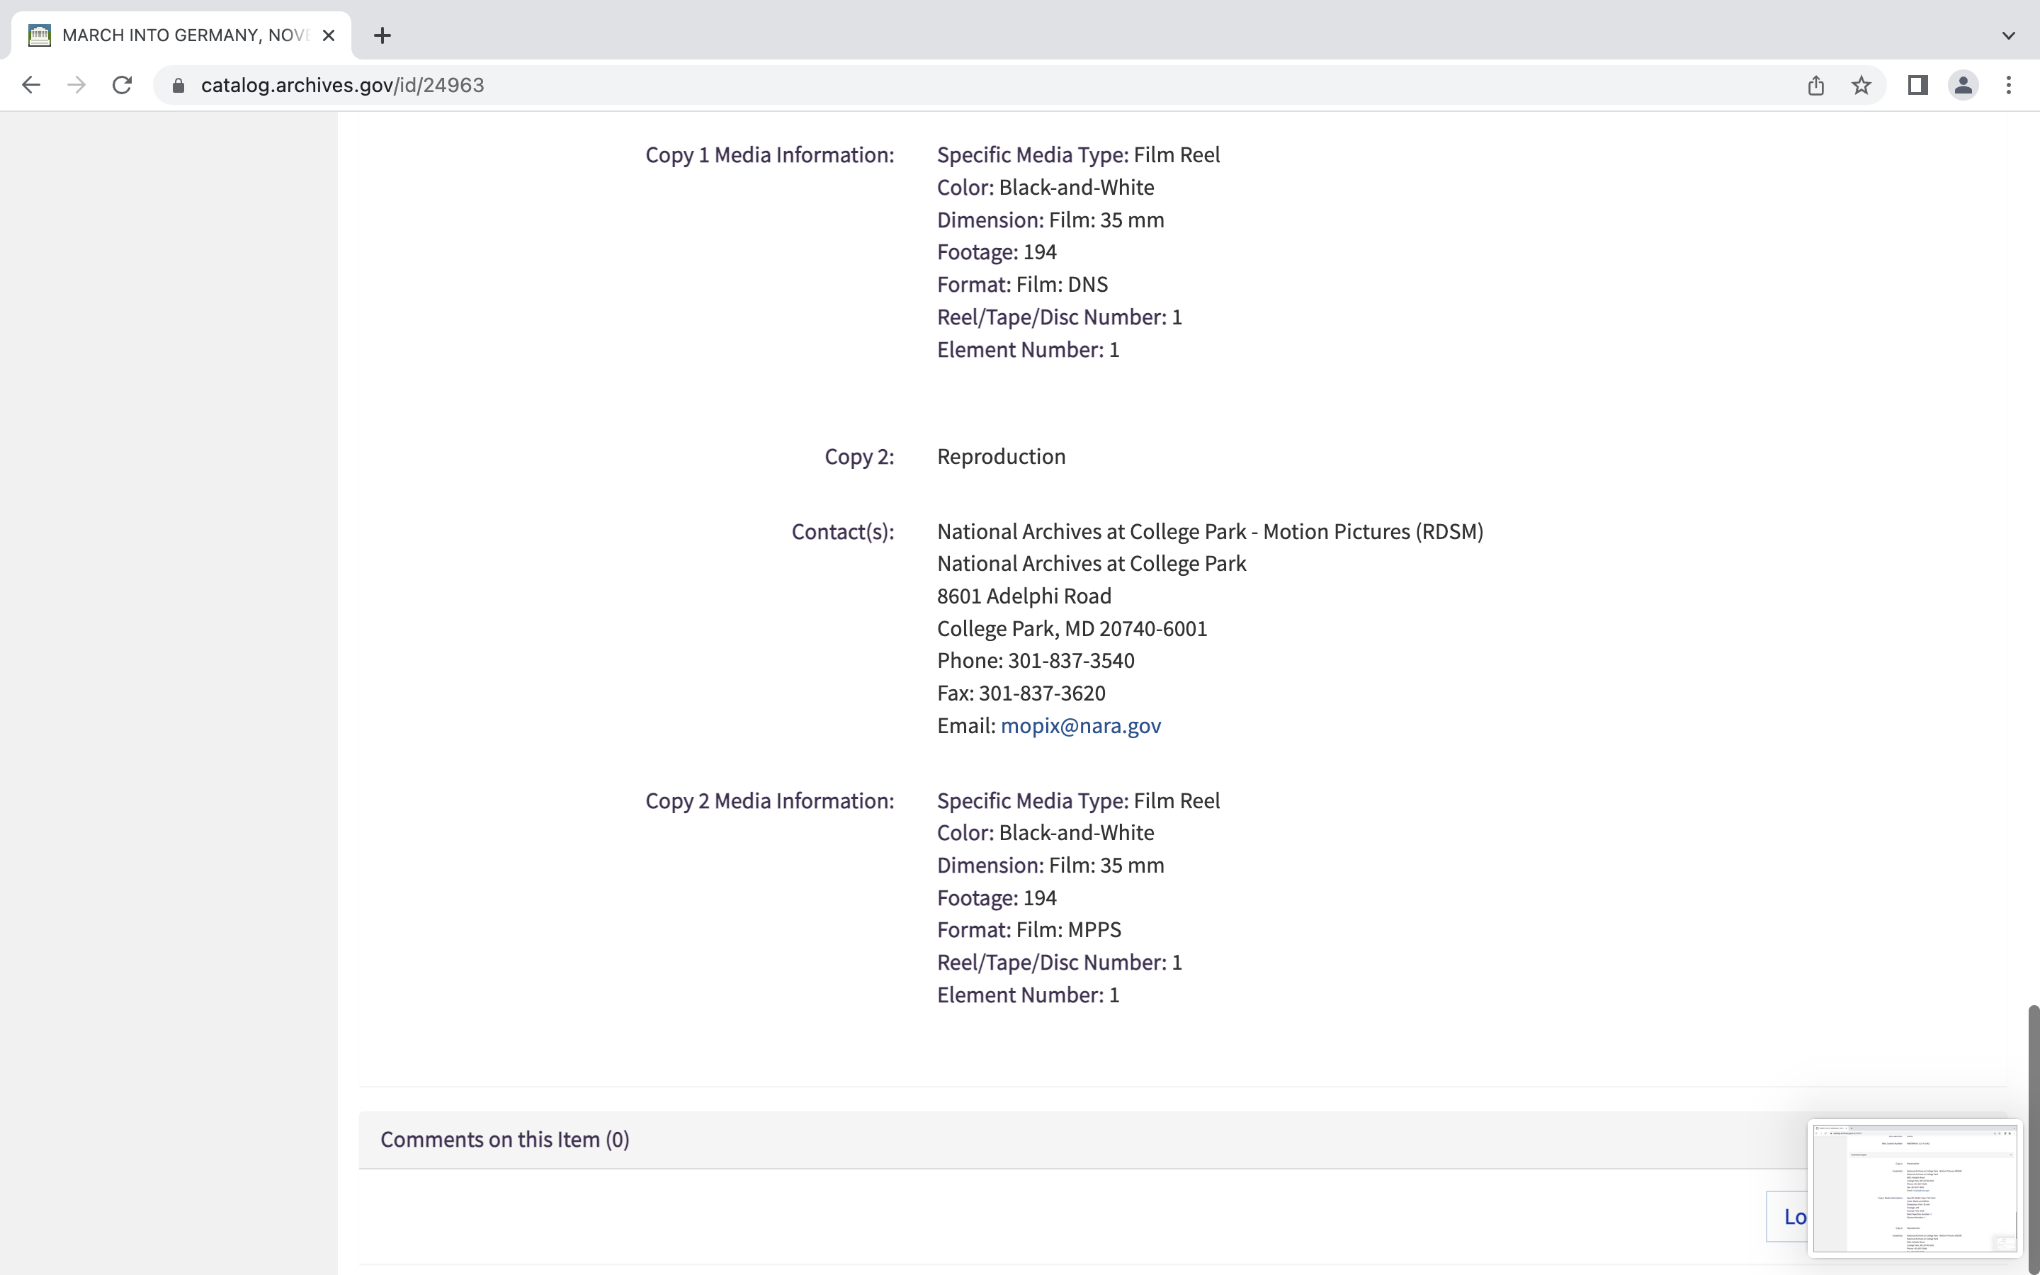This screenshot has height=1275, width=2040.
Task: Close the MARCH INTO GERMANY tab
Action: click(x=329, y=35)
